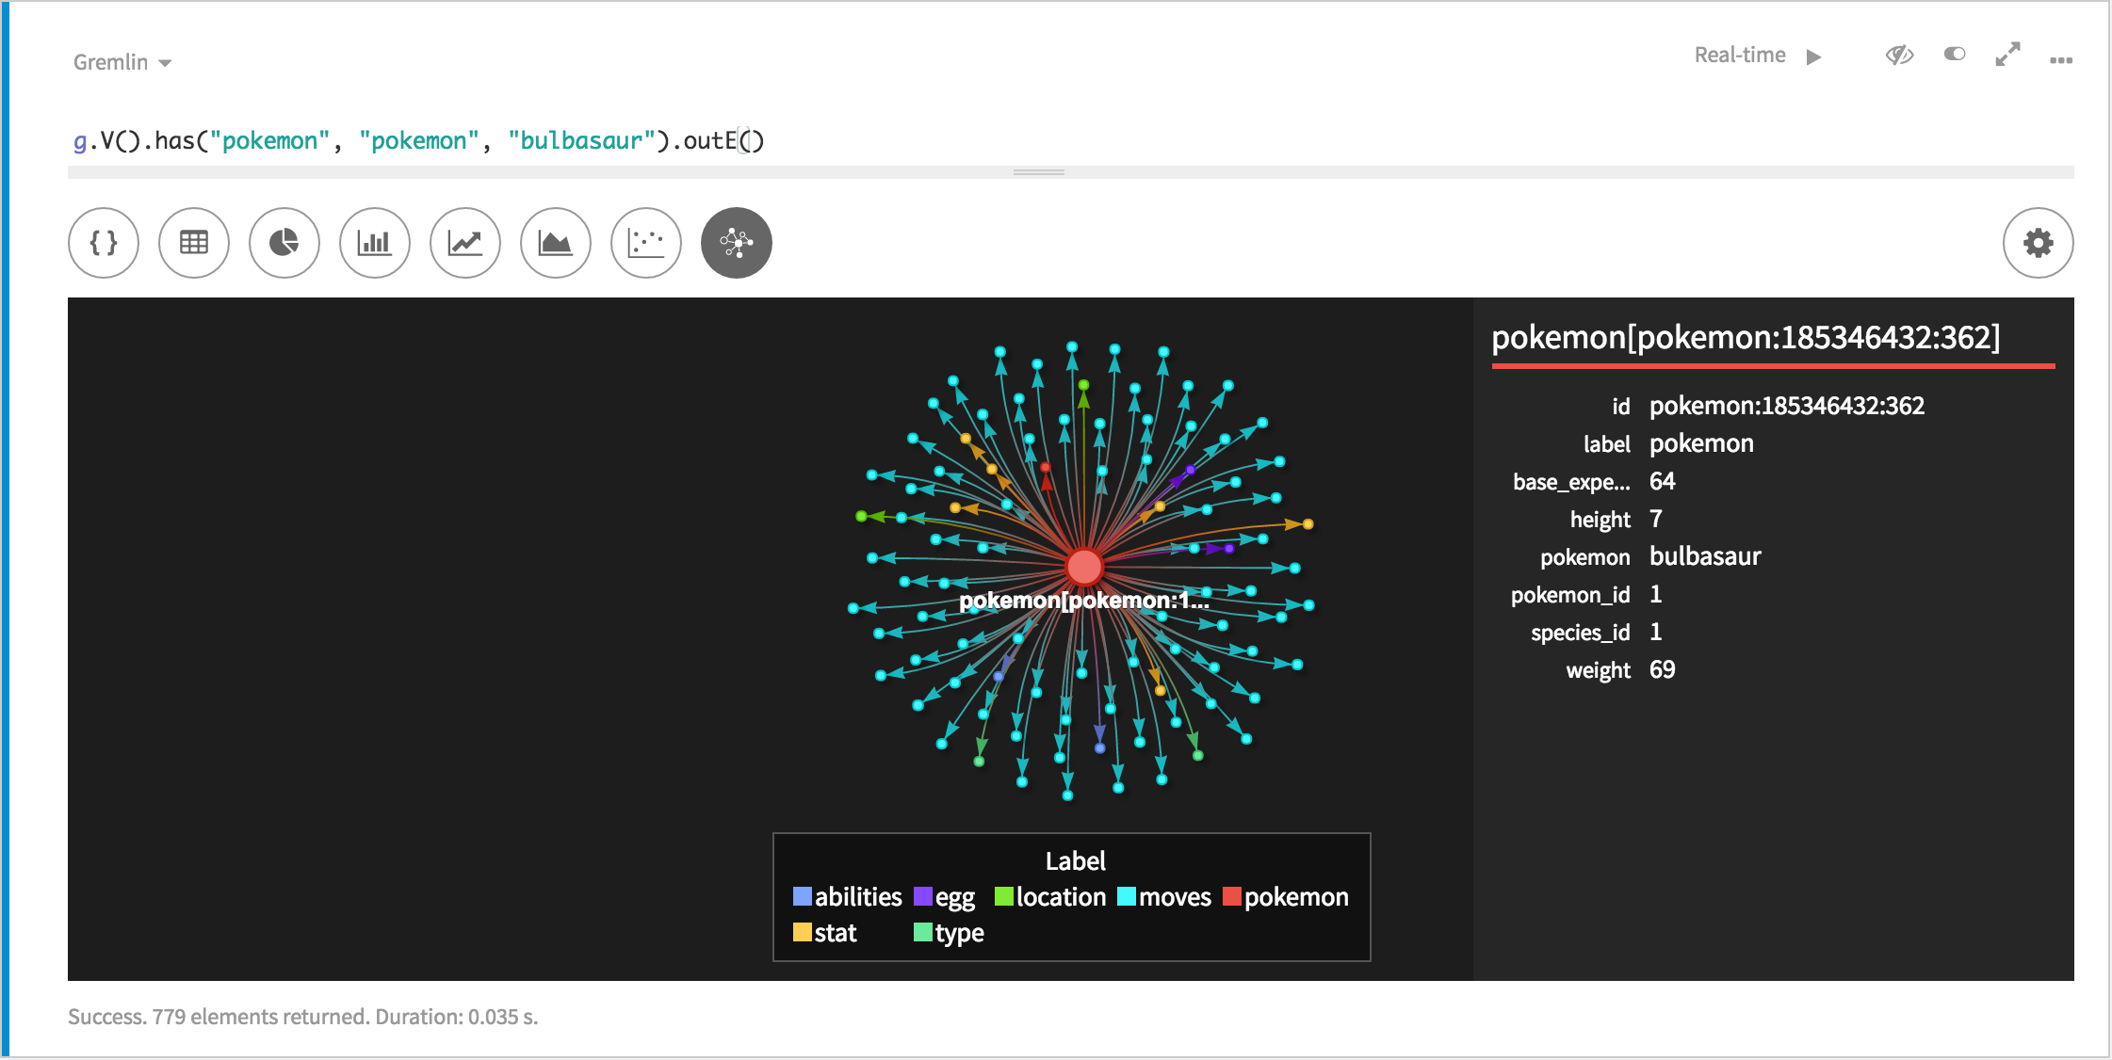
Task: Click the pie chart icon
Action: pyautogui.click(x=282, y=242)
